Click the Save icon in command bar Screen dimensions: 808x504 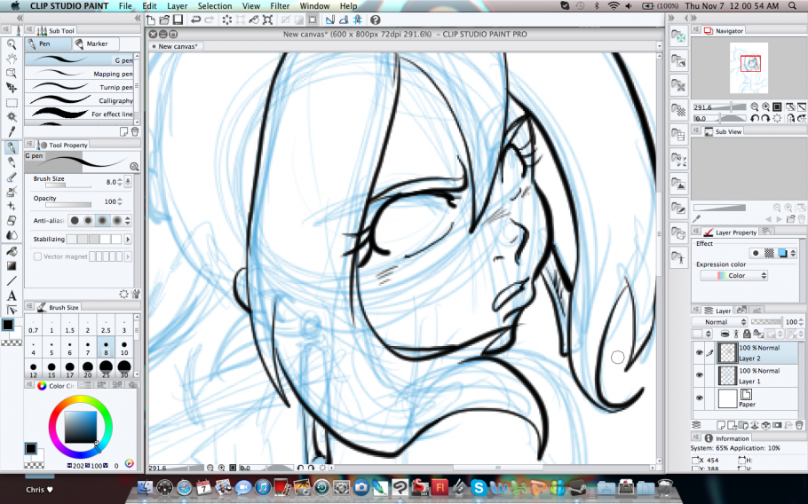(178, 20)
